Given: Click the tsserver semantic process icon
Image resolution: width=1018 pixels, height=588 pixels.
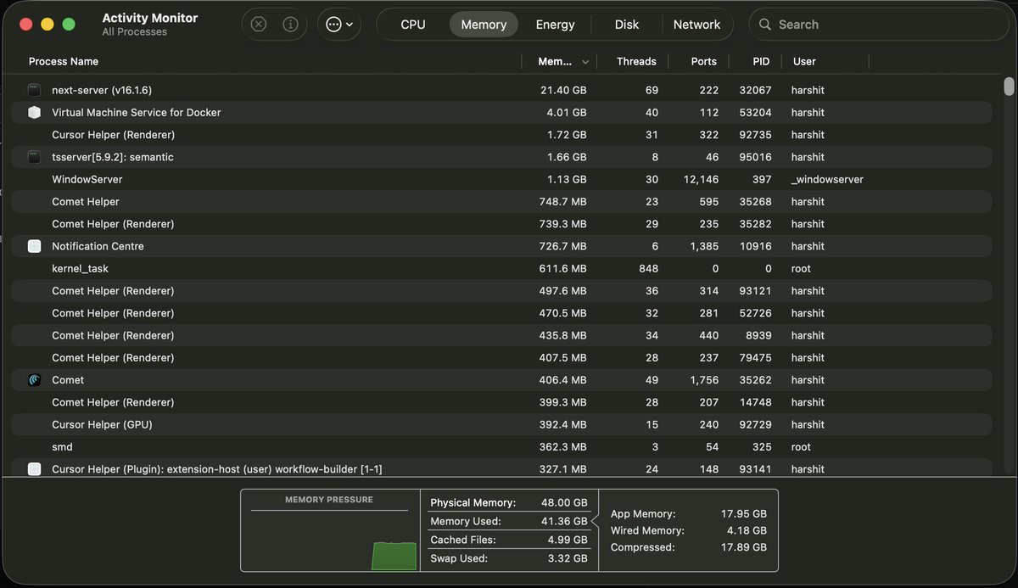Looking at the screenshot, I should click(x=34, y=157).
